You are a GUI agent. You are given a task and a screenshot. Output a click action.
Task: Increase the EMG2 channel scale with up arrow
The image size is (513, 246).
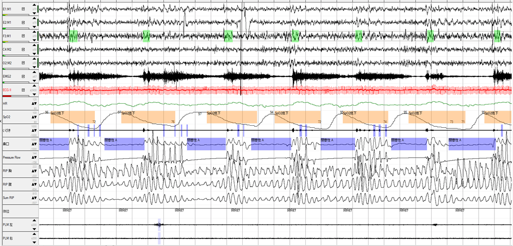coord(34,71)
